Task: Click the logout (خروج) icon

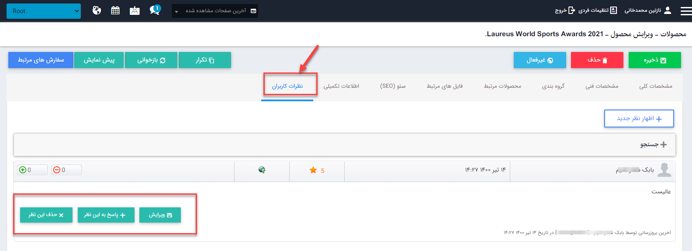Action: [x=571, y=10]
